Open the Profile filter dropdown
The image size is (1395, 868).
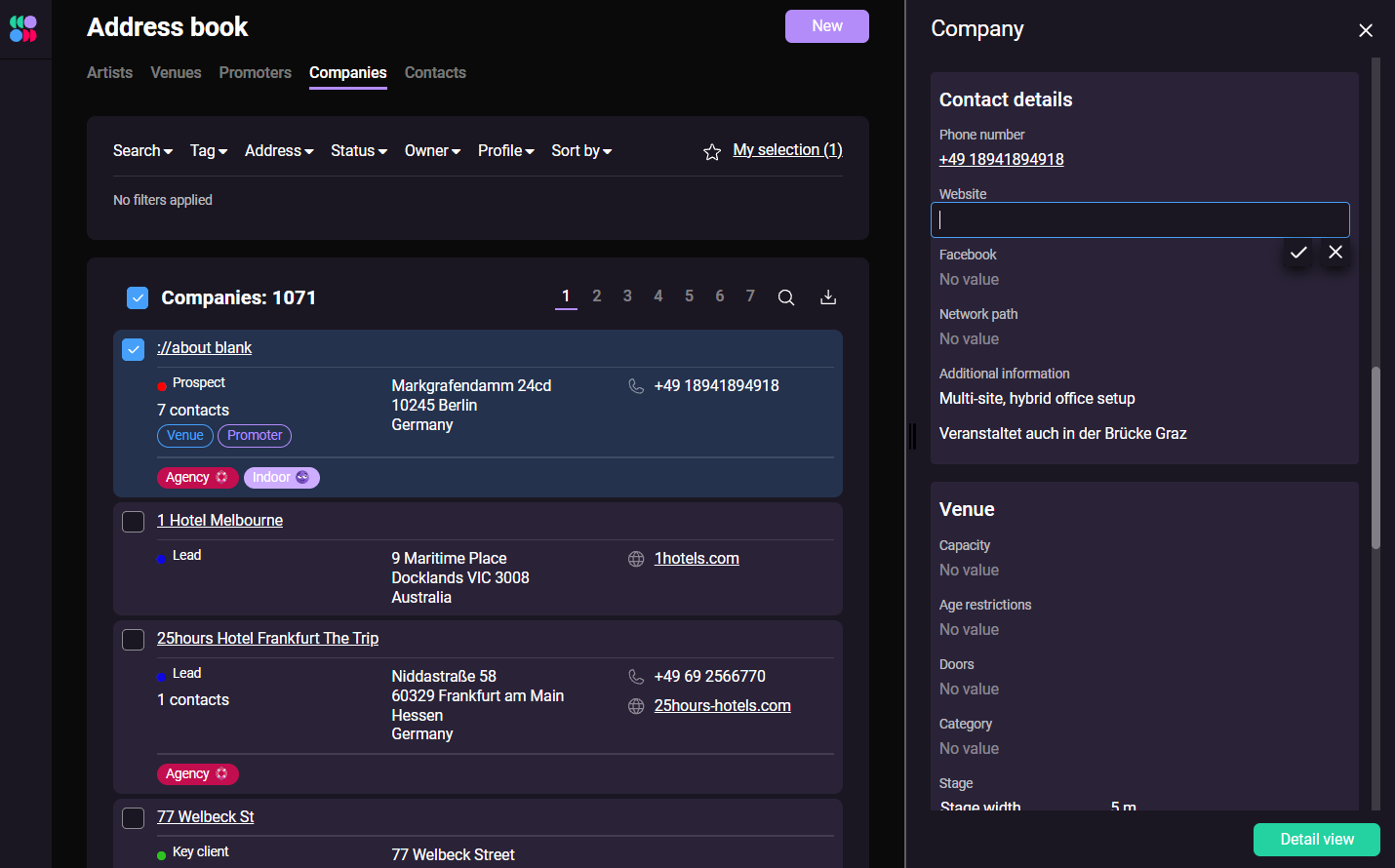(505, 150)
